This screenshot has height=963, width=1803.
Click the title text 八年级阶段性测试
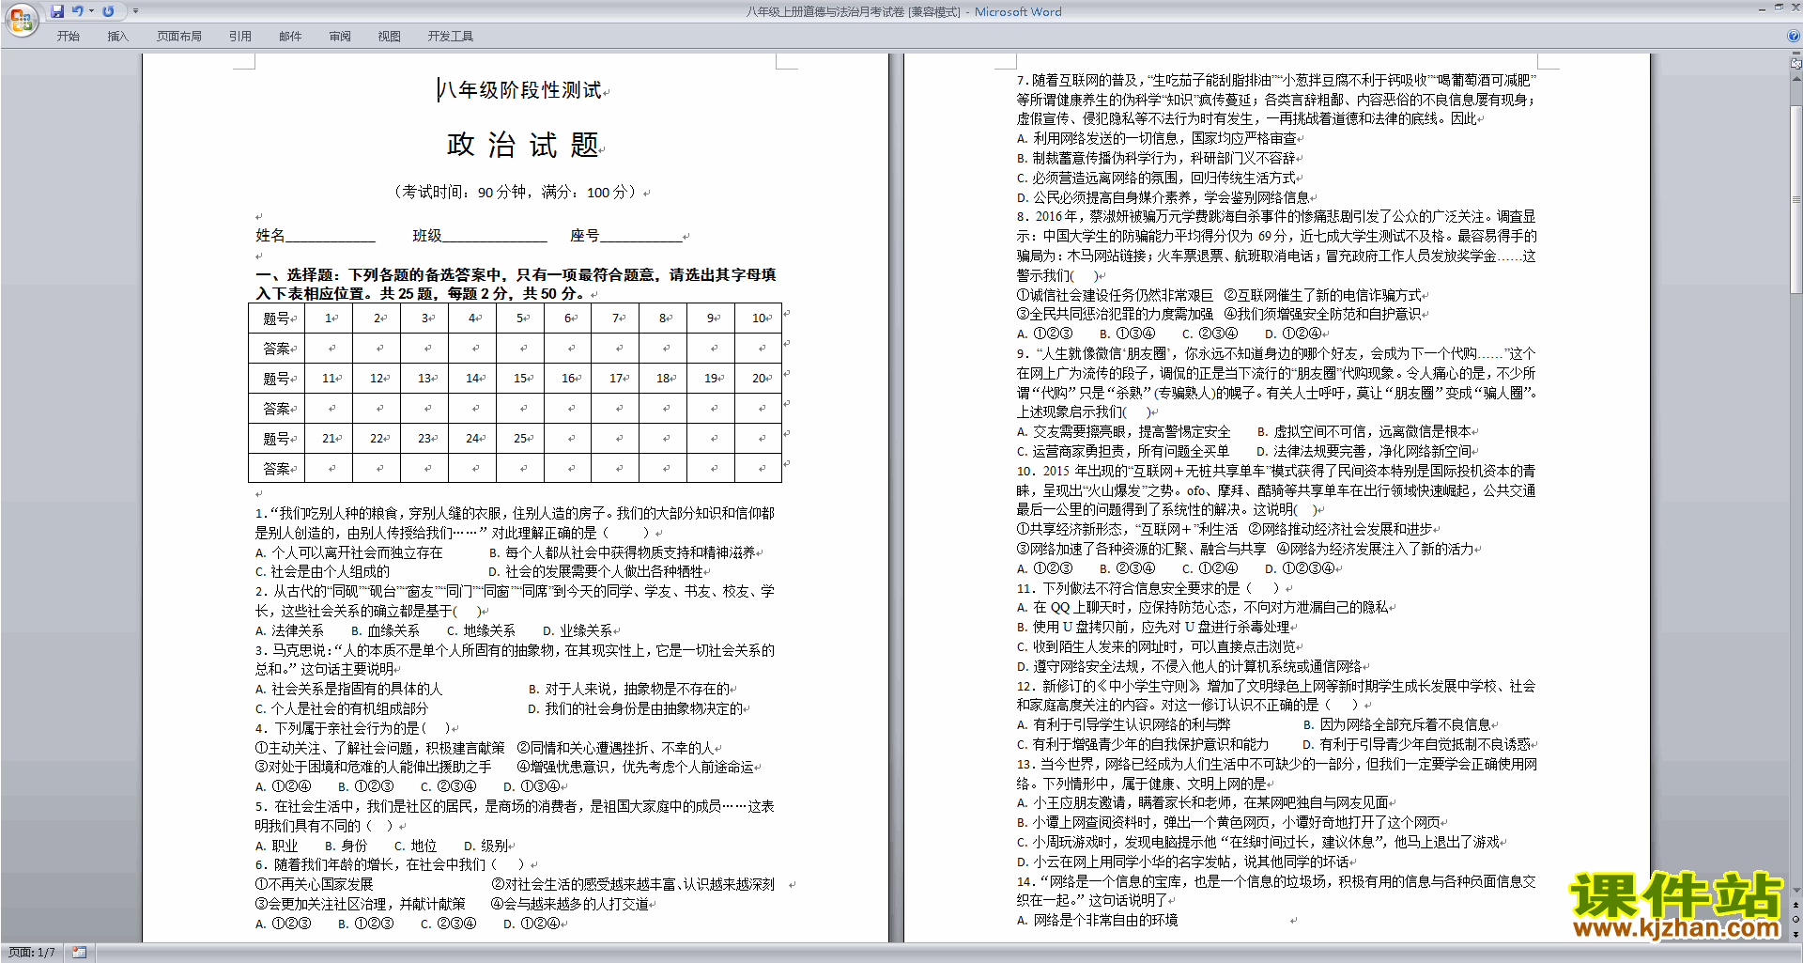point(520,90)
